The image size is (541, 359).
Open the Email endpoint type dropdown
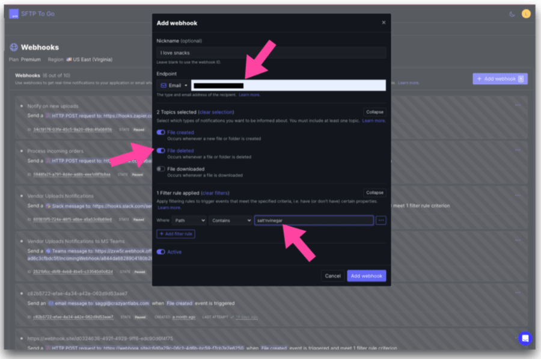point(173,85)
